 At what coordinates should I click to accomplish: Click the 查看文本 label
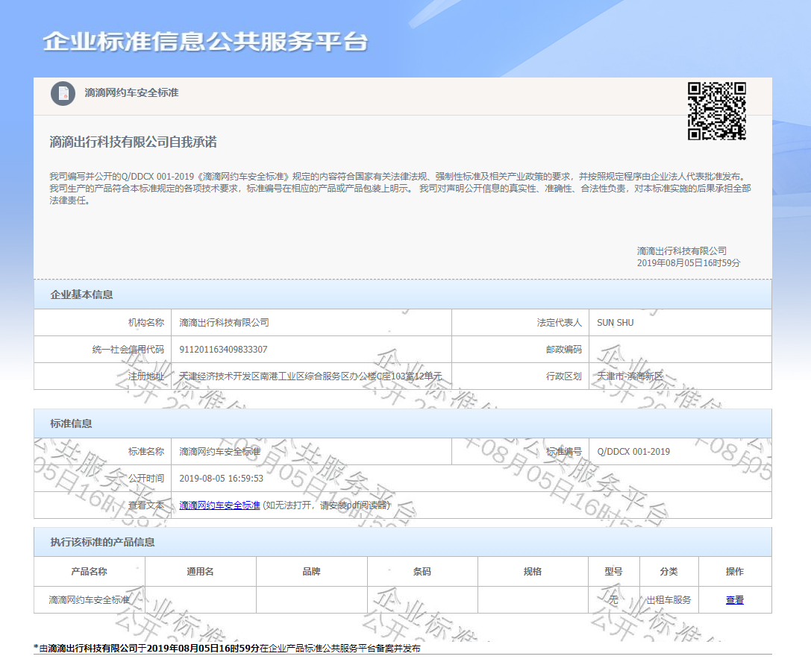pos(146,505)
